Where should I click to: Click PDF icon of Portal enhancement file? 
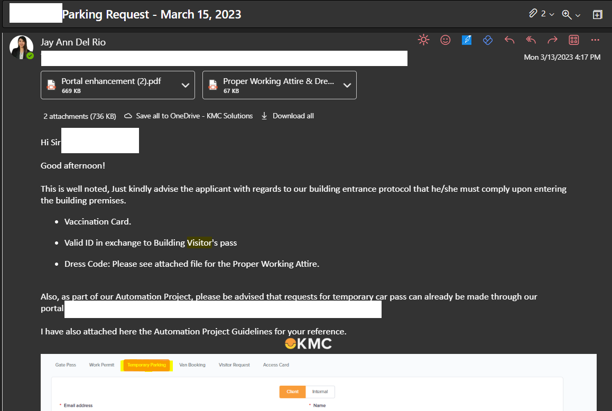[51, 85]
